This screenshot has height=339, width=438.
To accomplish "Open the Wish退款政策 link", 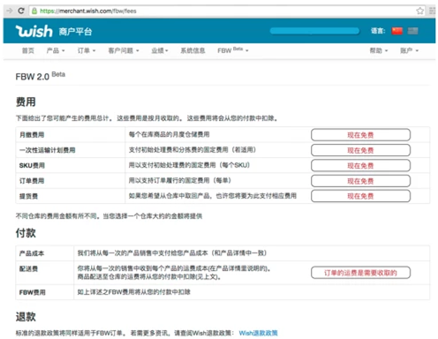I will pyautogui.click(x=258, y=333).
